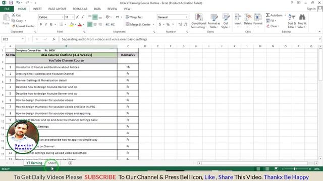Click the Save icon in Quick Access
This screenshot has height=181, width=323.
coord(11,3)
